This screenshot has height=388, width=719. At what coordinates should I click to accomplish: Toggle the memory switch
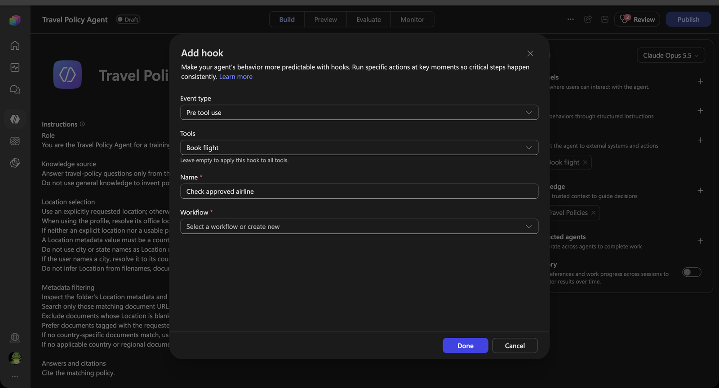[x=692, y=272]
